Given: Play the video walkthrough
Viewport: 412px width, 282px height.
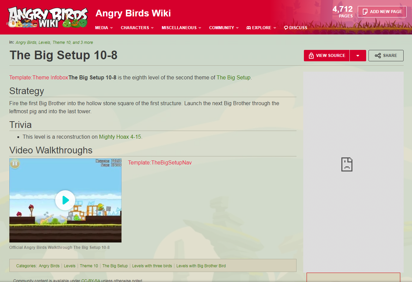Looking at the screenshot, I should click(x=65, y=200).
